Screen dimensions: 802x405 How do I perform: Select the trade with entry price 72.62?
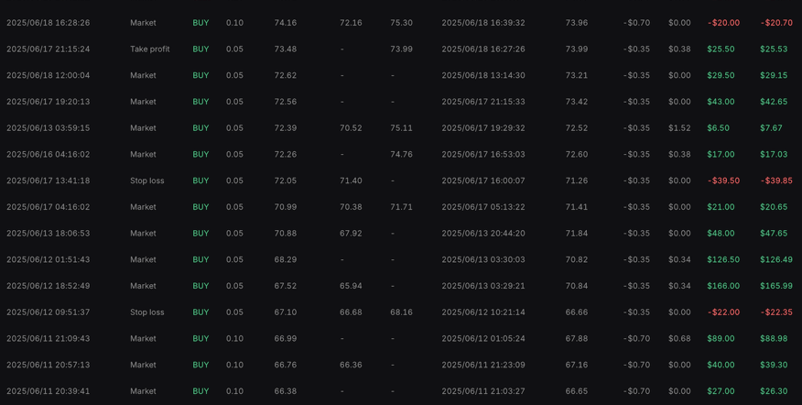[x=401, y=75]
